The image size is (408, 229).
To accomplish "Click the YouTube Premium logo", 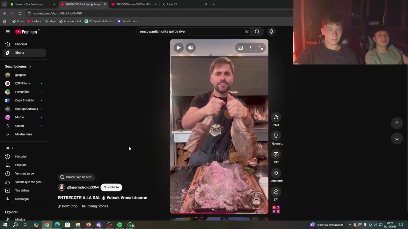I will tap(27, 31).
